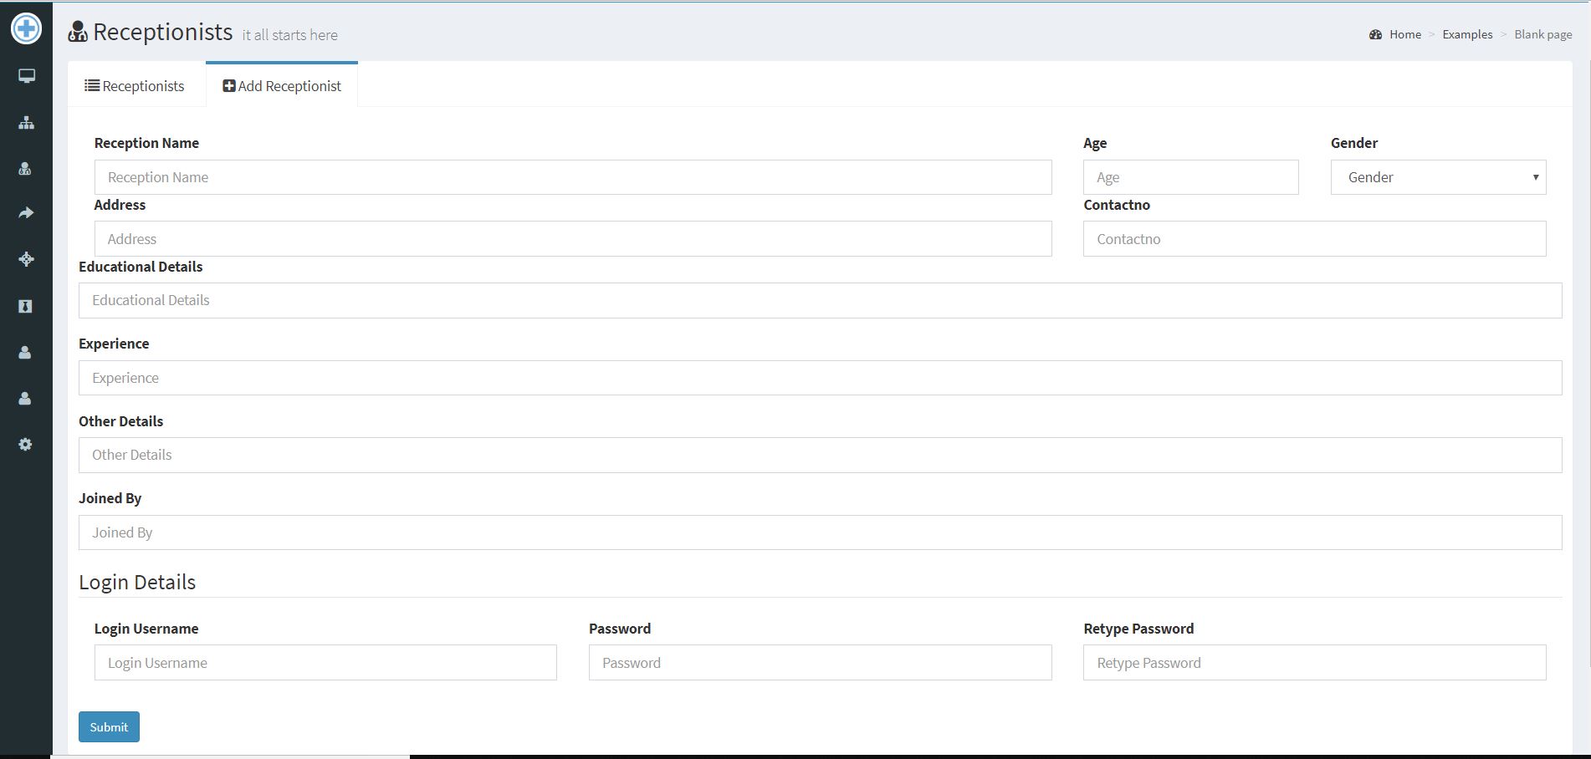The width and height of the screenshot is (1591, 759).
Task: Click the Contactno text box
Action: point(1314,239)
